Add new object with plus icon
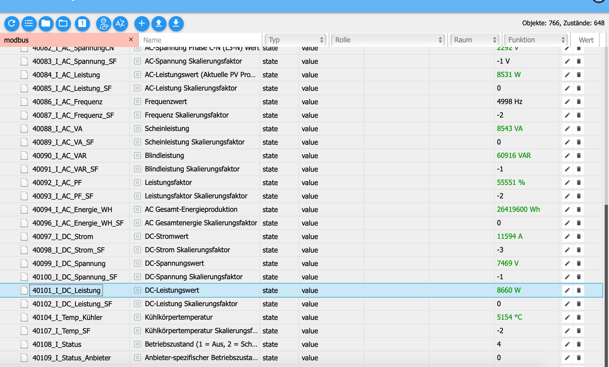Image resolution: width=609 pixels, height=367 pixels. click(x=142, y=23)
